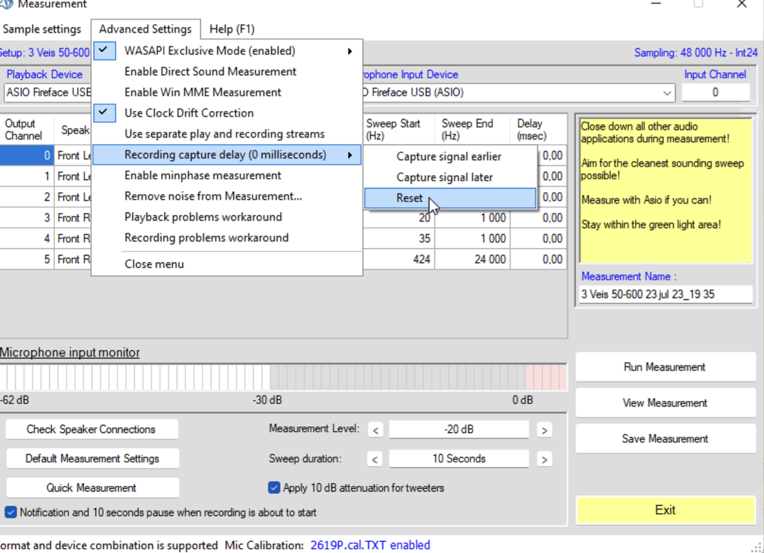Decrease Sweep duration with left arrow
The height and width of the screenshot is (553, 764).
click(x=375, y=459)
